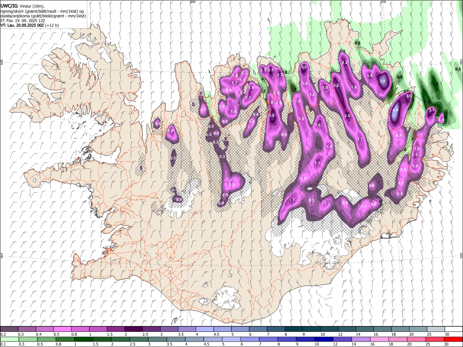Select the bright pink 0.5–0.8 upper-scale swatch
Screen dimensions: 463x347
pyautogui.click(x=63, y=329)
